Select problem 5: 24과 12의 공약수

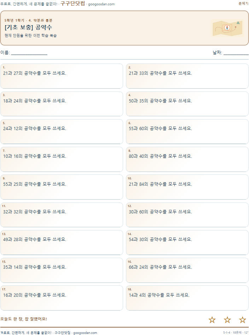(62, 132)
